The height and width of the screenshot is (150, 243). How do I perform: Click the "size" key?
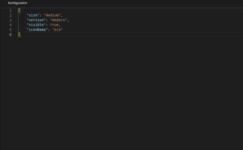[x=33, y=15]
